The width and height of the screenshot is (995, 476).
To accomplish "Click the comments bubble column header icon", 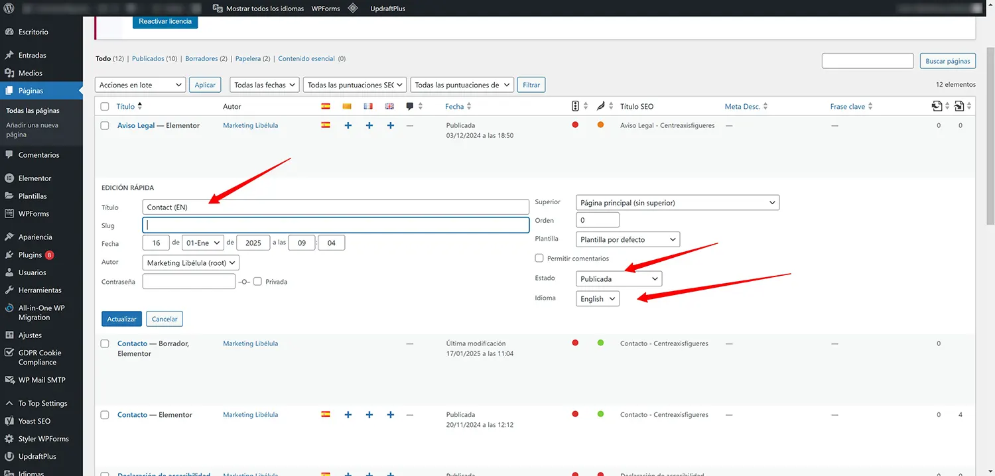I will click(x=410, y=106).
